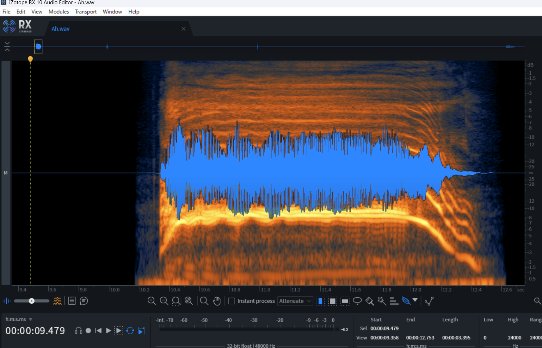Open the Modules menu
This screenshot has height=348, width=542.
58,12
